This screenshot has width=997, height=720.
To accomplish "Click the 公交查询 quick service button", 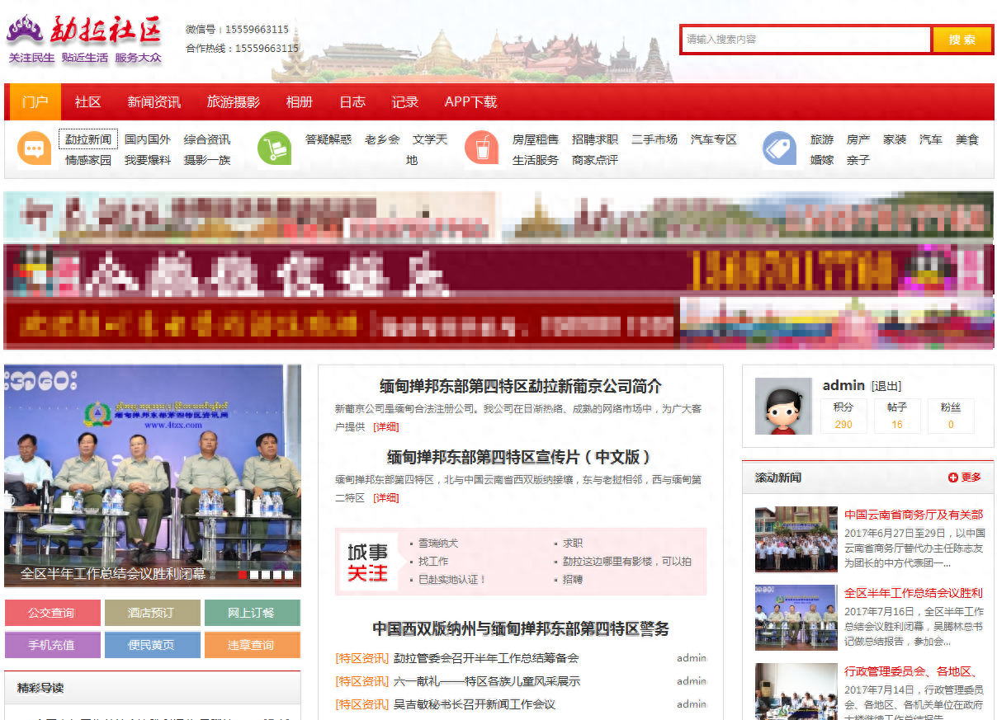I will (52, 613).
